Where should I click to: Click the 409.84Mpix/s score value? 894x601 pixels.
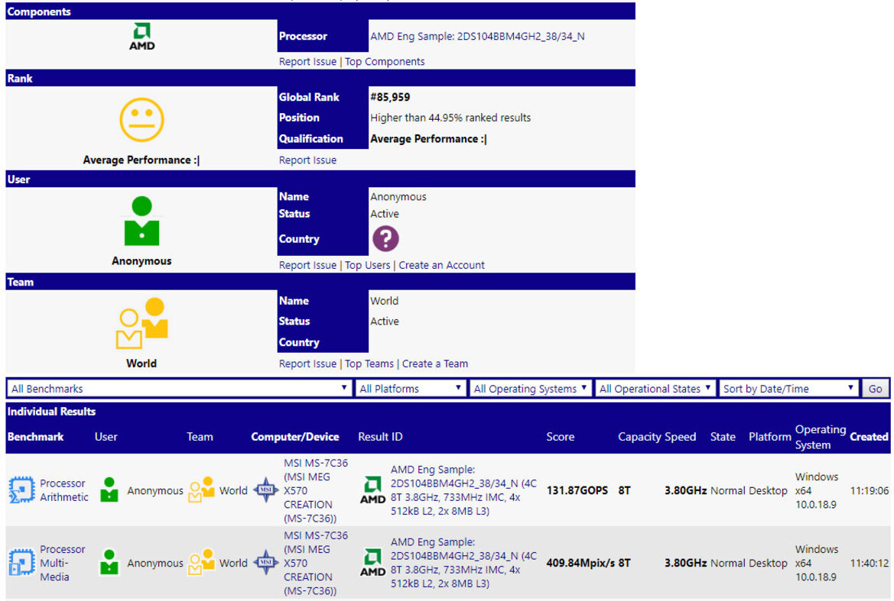click(580, 563)
